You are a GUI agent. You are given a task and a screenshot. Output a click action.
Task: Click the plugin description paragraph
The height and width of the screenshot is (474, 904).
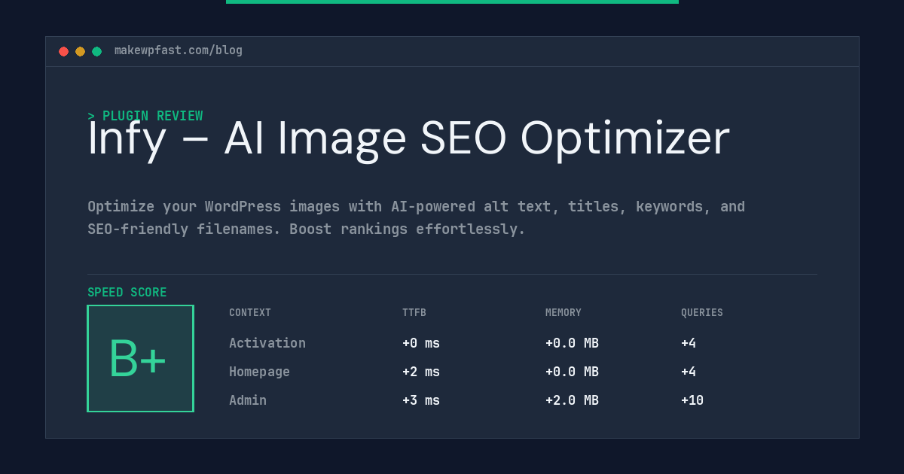(x=416, y=217)
